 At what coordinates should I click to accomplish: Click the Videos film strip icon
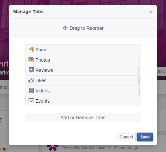click(x=31, y=90)
